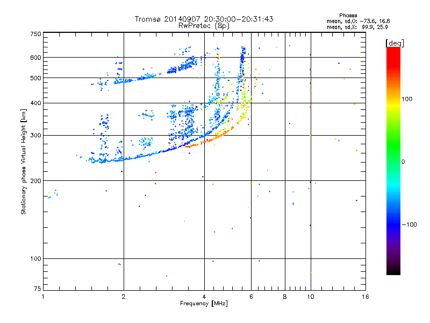Click the "[deg]" colorbar unit label
This screenshot has width=430, height=323.
pyautogui.click(x=395, y=43)
